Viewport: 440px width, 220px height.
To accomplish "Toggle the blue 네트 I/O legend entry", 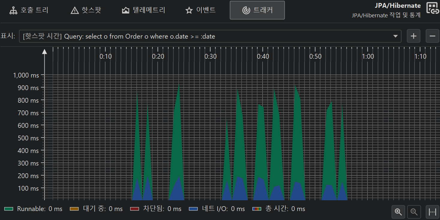I will [x=217, y=209].
